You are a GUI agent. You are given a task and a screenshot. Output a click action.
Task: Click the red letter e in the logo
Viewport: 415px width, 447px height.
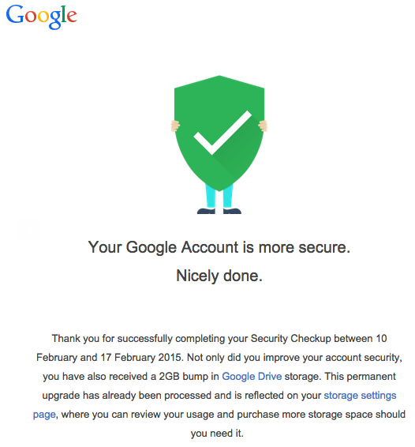point(73,17)
